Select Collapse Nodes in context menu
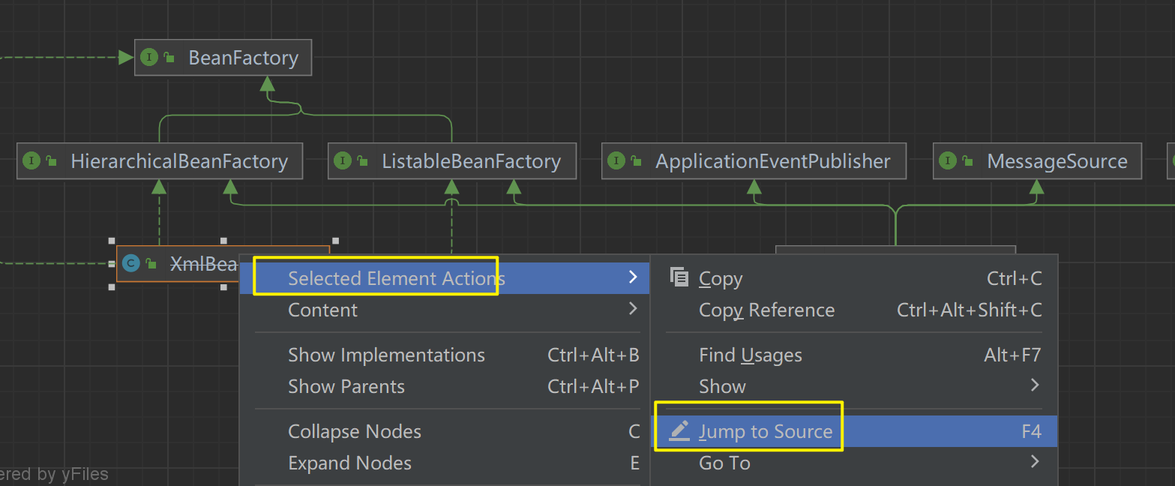The height and width of the screenshot is (486, 1175). [355, 432]
